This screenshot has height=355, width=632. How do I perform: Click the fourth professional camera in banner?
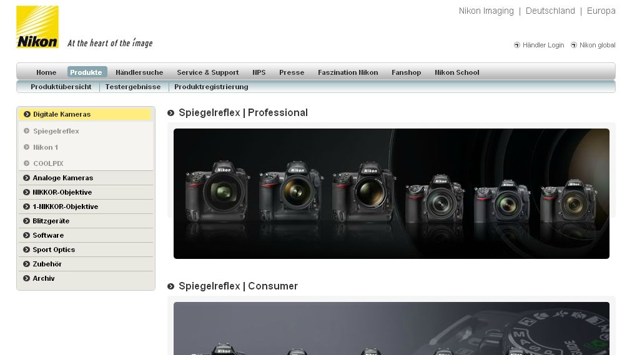pyautogui.click(x=435, y=199)
